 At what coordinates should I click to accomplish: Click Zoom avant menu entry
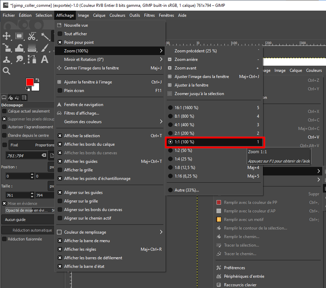pyautogui.click(x=185, y=68)
